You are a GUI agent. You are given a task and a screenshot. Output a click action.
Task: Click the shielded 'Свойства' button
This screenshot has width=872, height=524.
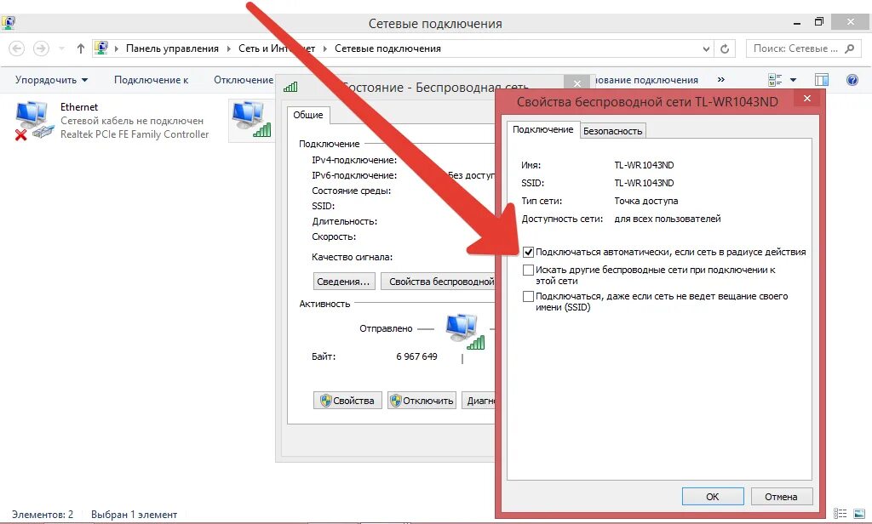coord(347,401)
